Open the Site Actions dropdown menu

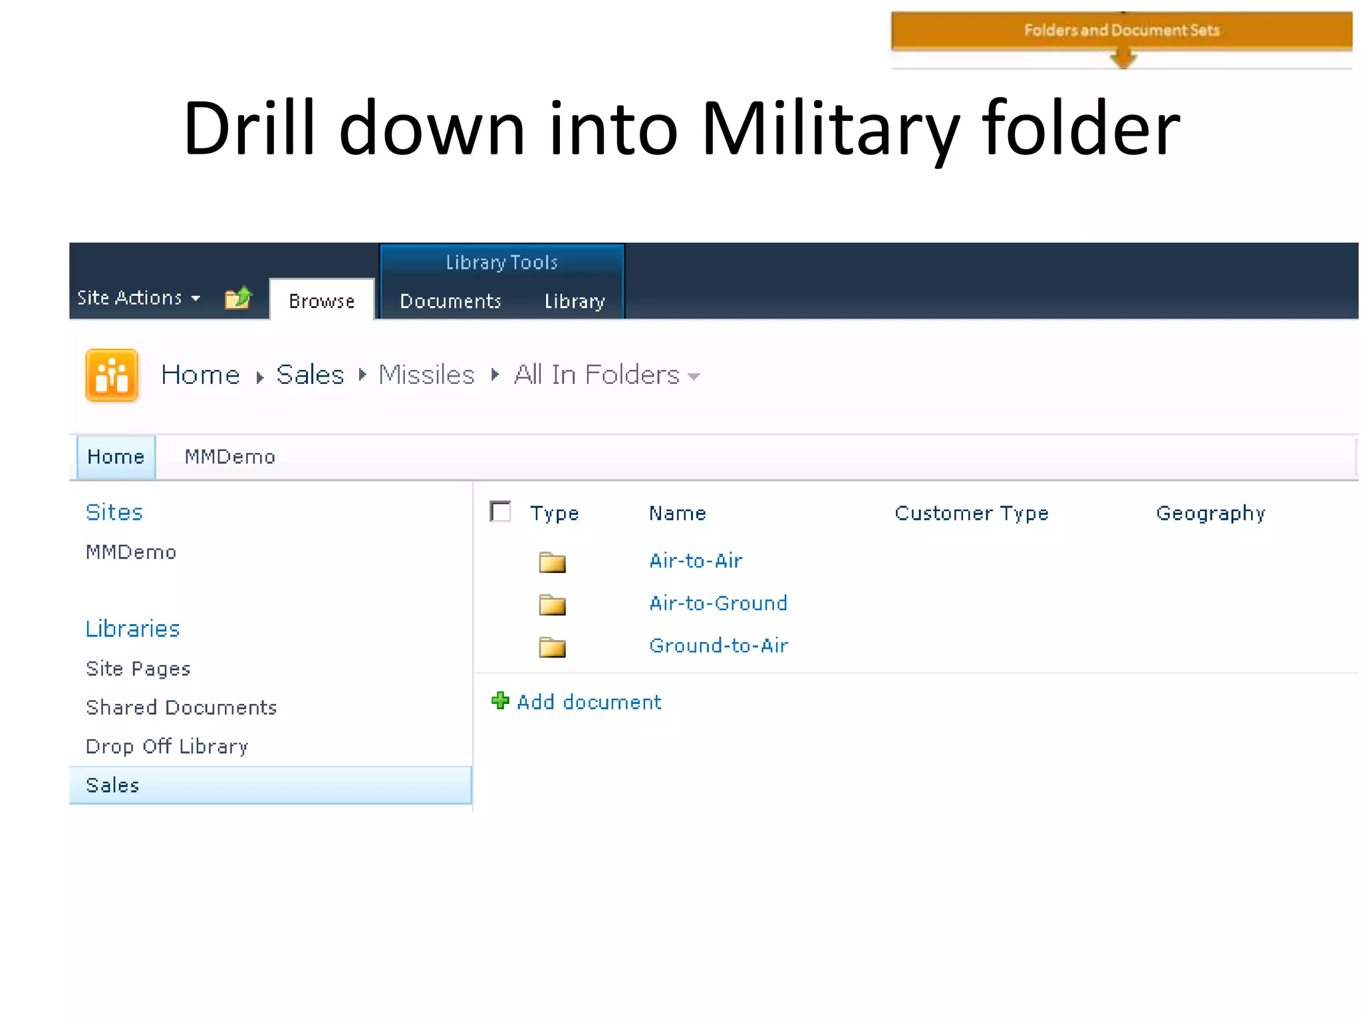coord(138,297)
